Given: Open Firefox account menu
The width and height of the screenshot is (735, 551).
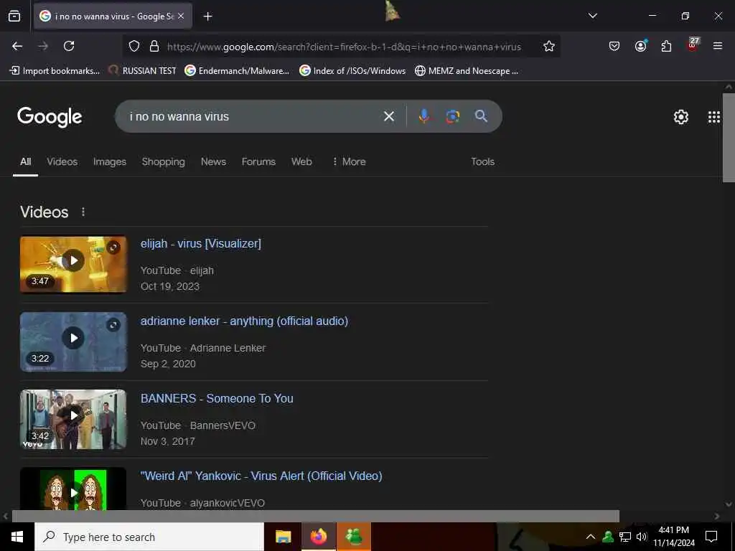Looking at the screenshot, I should pos(640,46).
